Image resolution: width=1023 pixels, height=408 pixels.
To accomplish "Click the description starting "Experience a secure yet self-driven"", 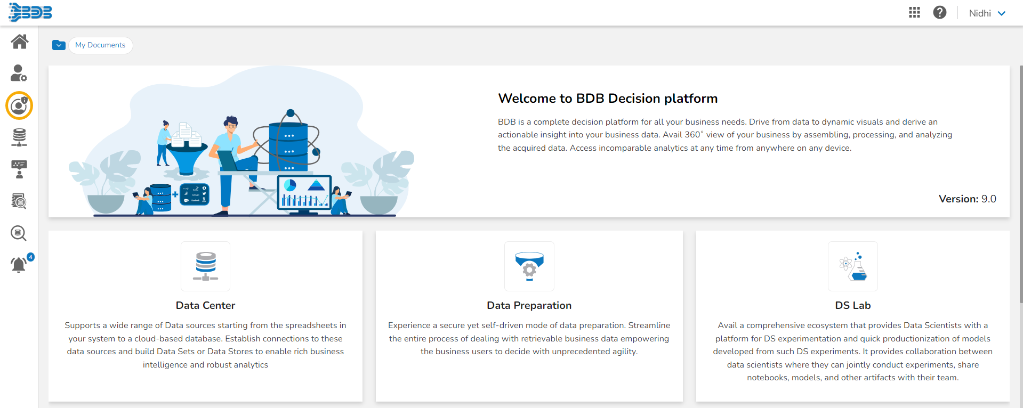I will pyautogui.click(x=529, y=338).
